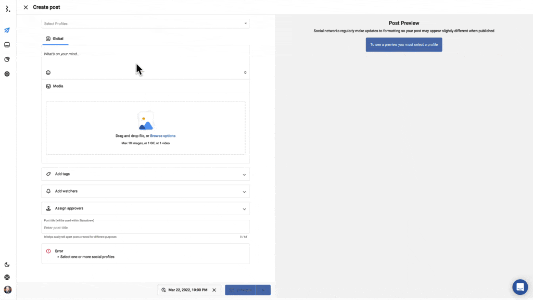Open the Schedule button dropdown arrow
The width and height of the screenshot is (533, 300).
pyautogui.click(x=263, y=290)
